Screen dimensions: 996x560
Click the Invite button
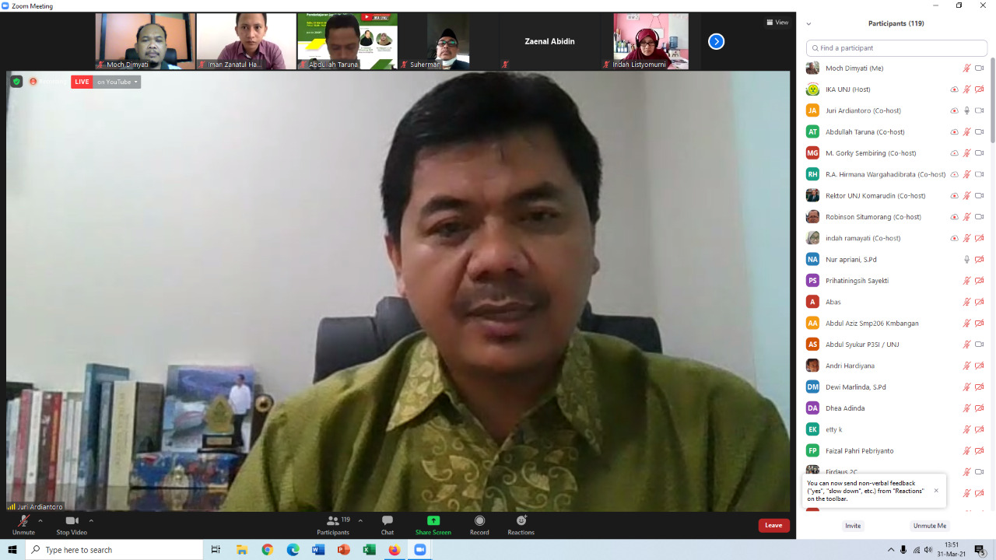(x=853, y=526)
